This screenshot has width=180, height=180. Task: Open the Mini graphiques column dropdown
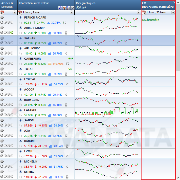click(139, 12)
